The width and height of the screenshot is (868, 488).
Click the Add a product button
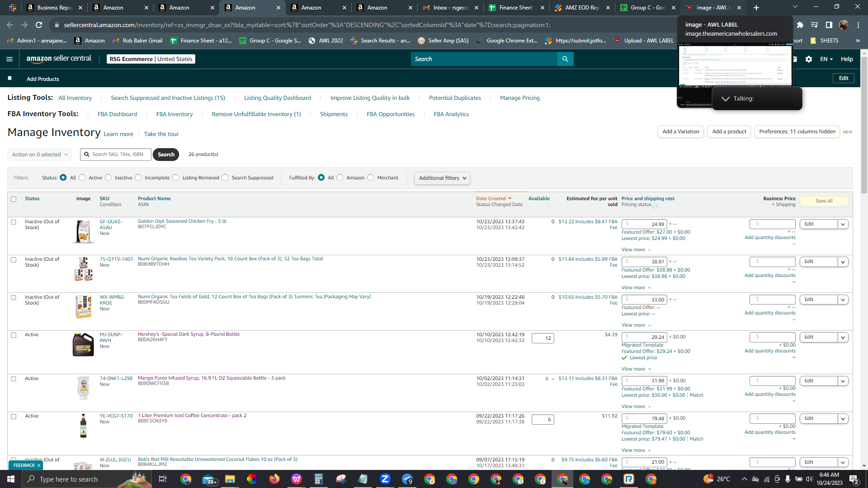click(729, 131)
